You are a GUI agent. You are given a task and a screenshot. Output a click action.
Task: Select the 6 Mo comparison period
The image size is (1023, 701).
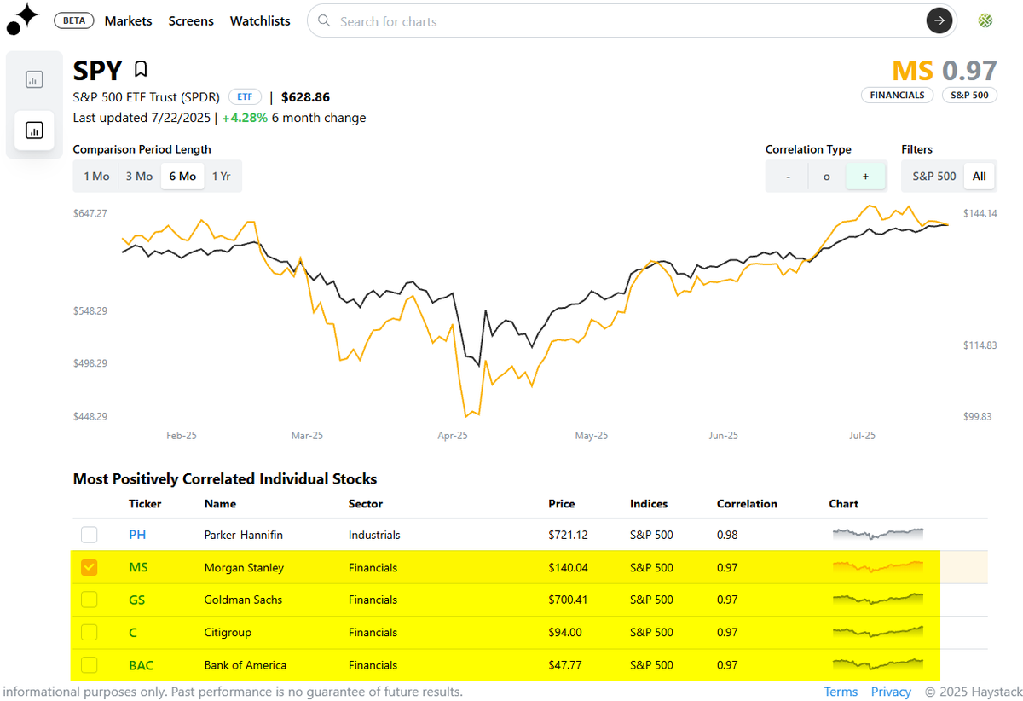(182, 177)
